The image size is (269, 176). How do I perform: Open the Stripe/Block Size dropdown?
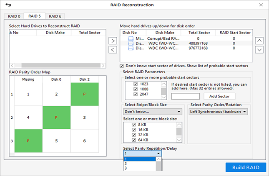(153, 112)
